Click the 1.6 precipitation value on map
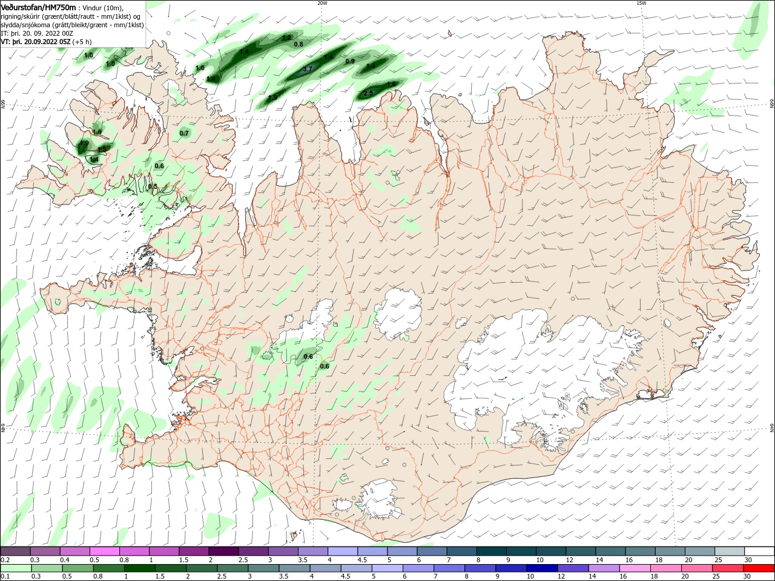The image size is (775, 581). pos(391,84)
